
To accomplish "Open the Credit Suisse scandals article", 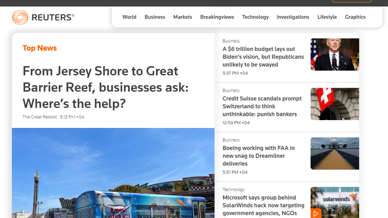I will pos(262,106).
